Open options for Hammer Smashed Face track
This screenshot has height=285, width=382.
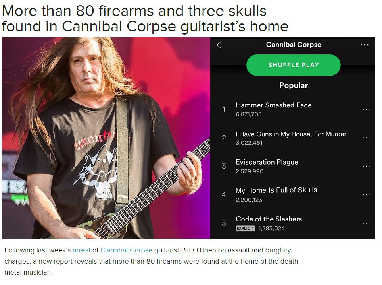point(366,109)
